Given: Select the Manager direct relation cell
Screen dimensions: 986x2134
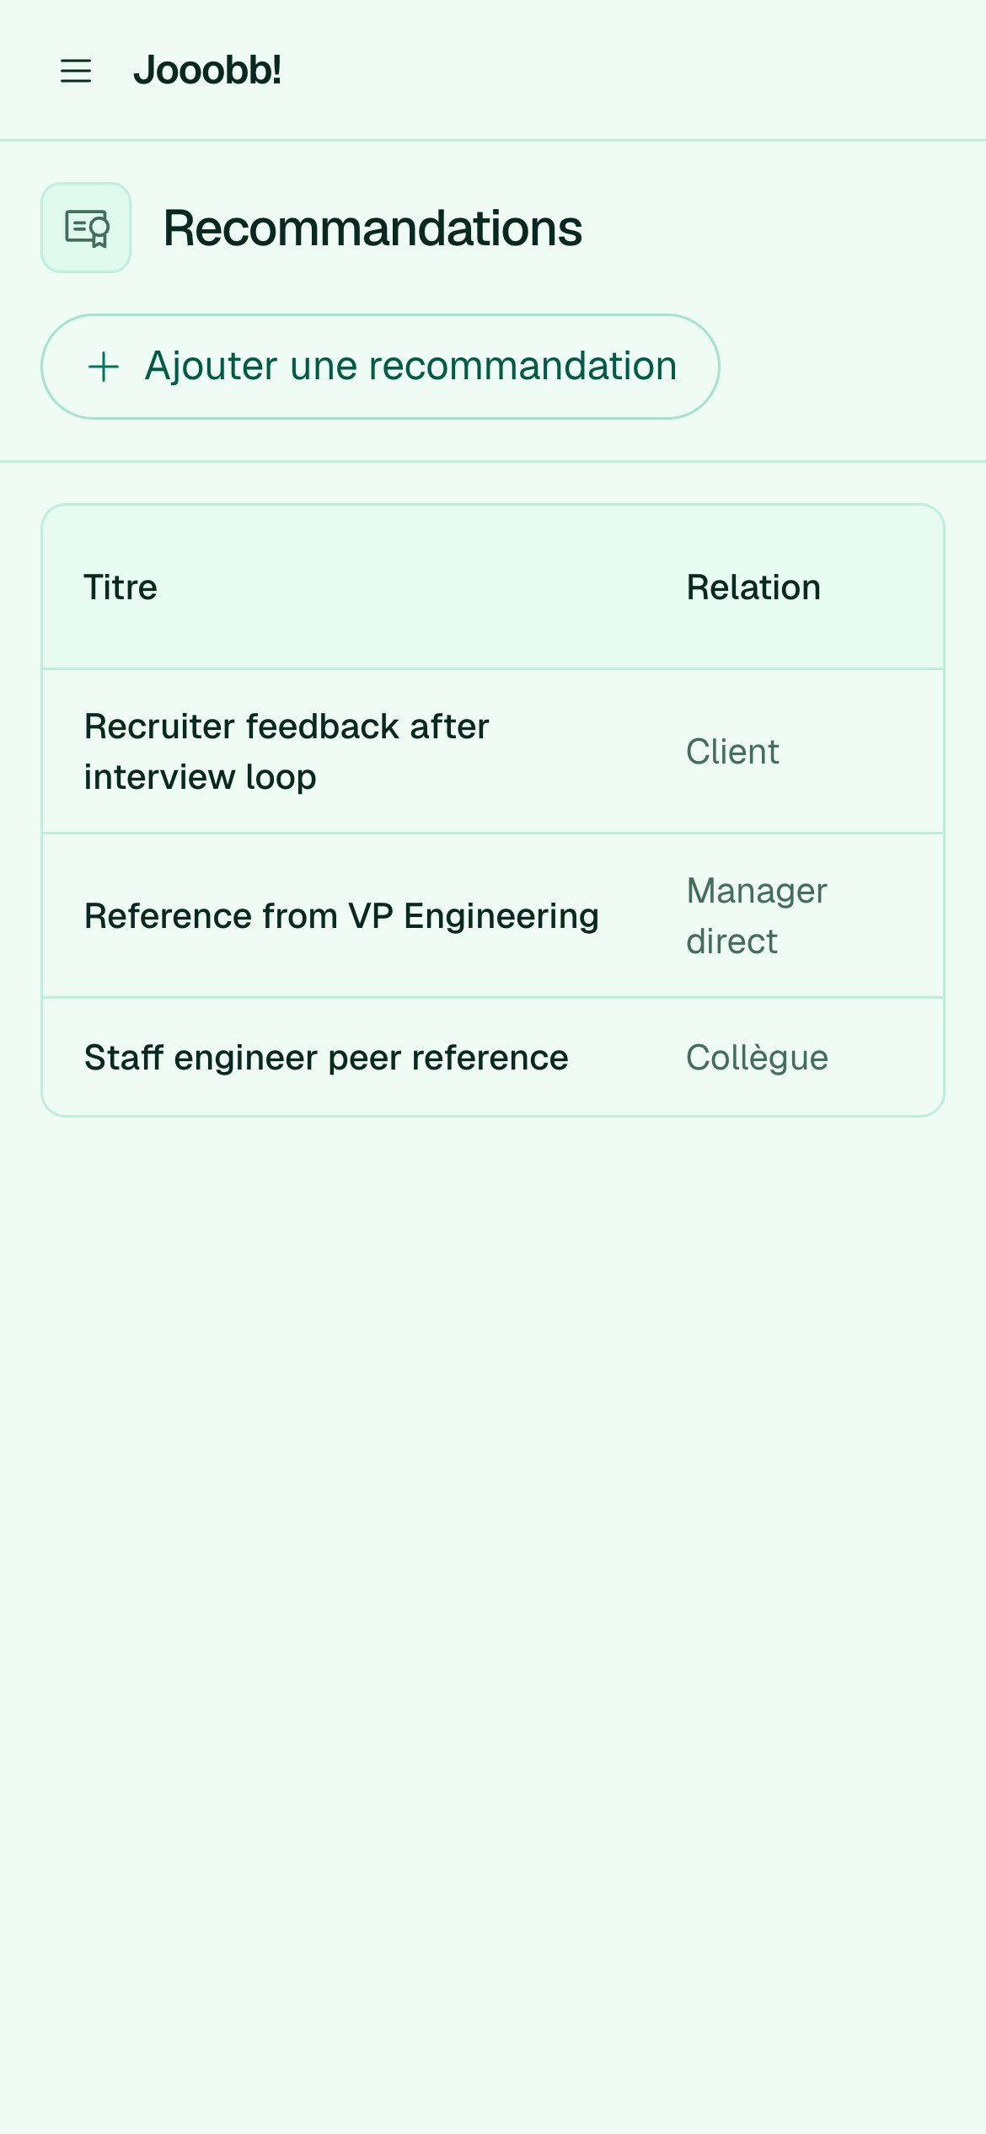Looking at the screenshot, I should [x=757, y=916].
